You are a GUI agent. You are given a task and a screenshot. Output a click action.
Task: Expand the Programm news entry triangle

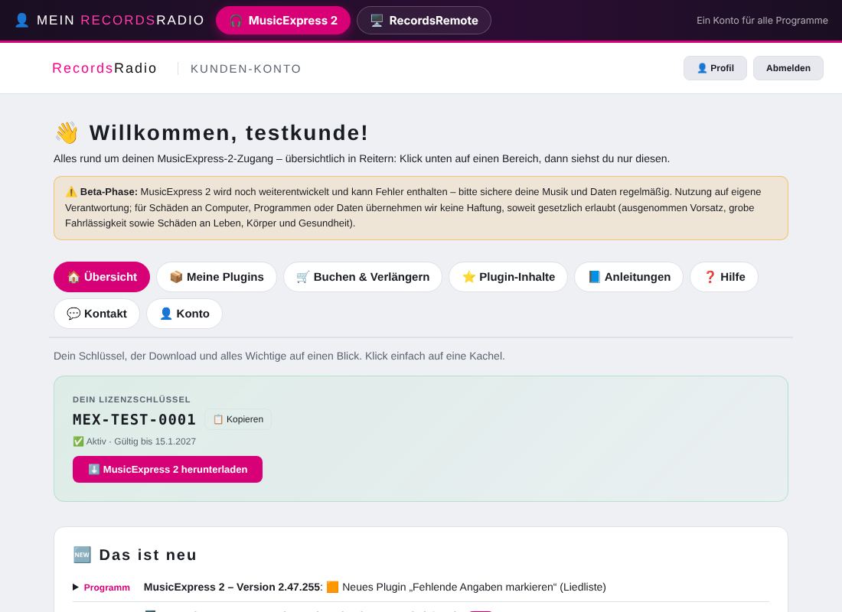(x=76, y=588)
